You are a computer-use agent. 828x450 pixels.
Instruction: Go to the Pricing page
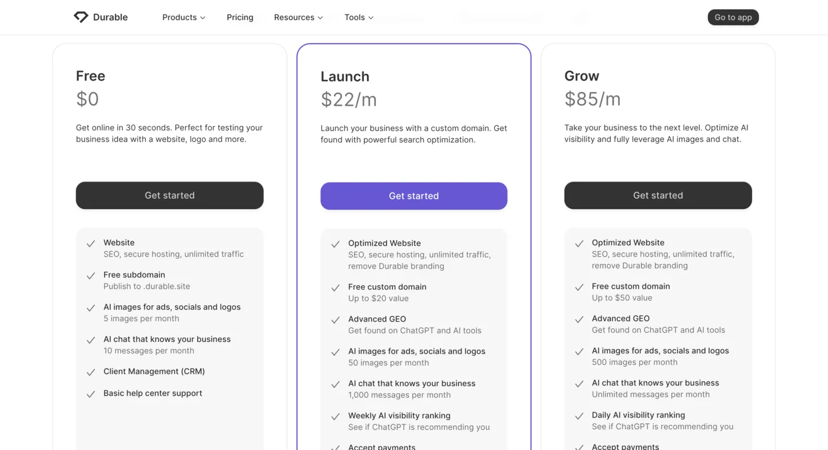tap(240, 17)
